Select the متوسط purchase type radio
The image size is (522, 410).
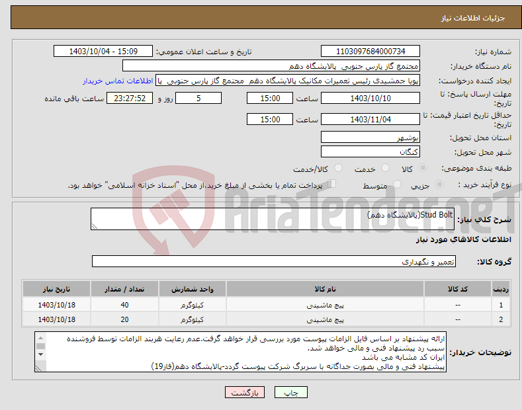(397, 184)
